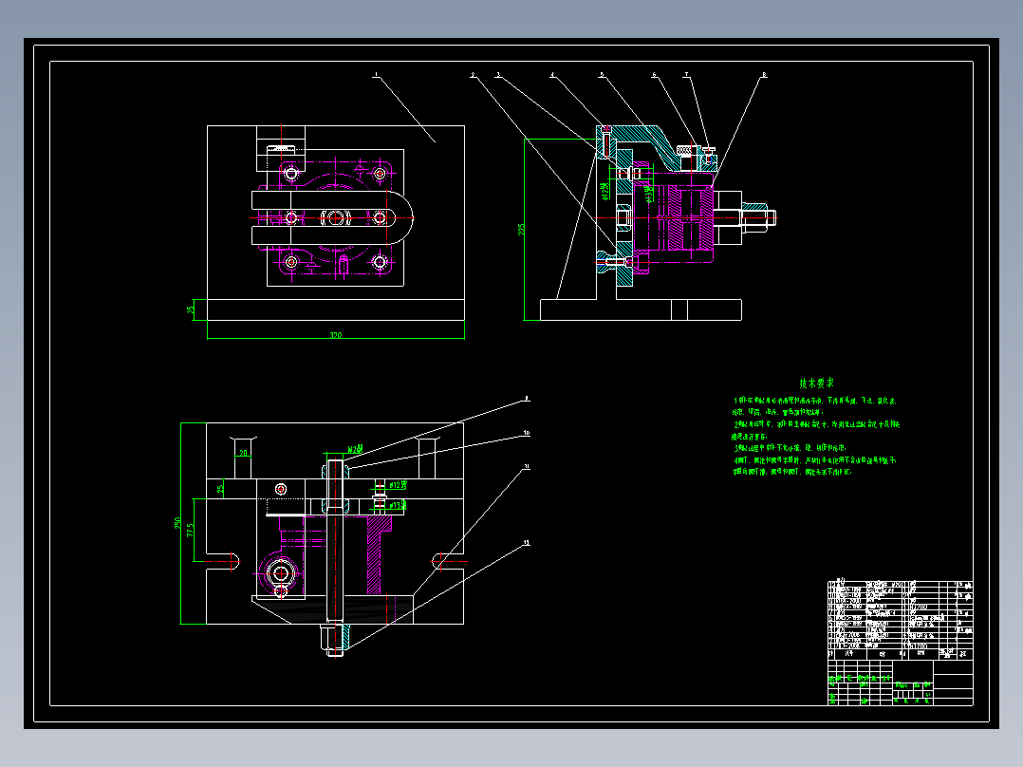Viewport: 1023px width, 767px height.
Task: Select balloon number 1 leader label
Action: pyautogui.click(x=375, y=75)
